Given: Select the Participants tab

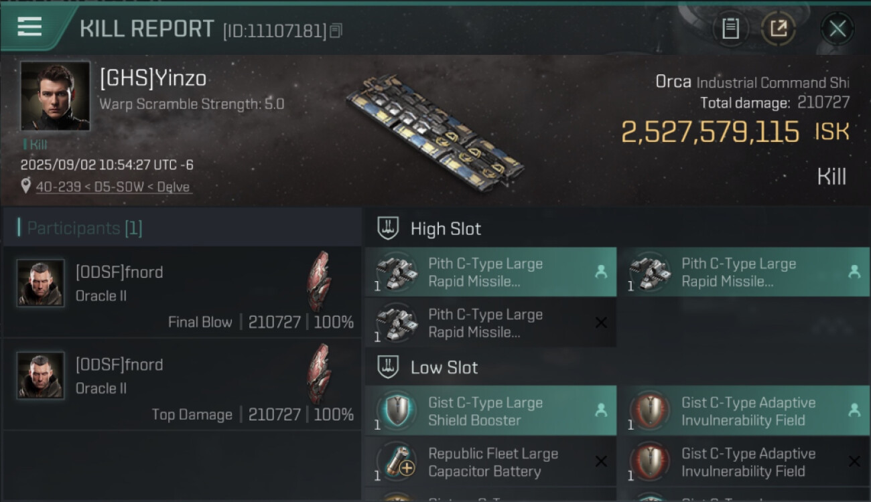Looking at the screenshot, I should pos(84,228).
